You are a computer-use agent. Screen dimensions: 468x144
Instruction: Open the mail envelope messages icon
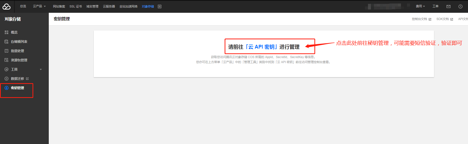(x=448, y=7)
